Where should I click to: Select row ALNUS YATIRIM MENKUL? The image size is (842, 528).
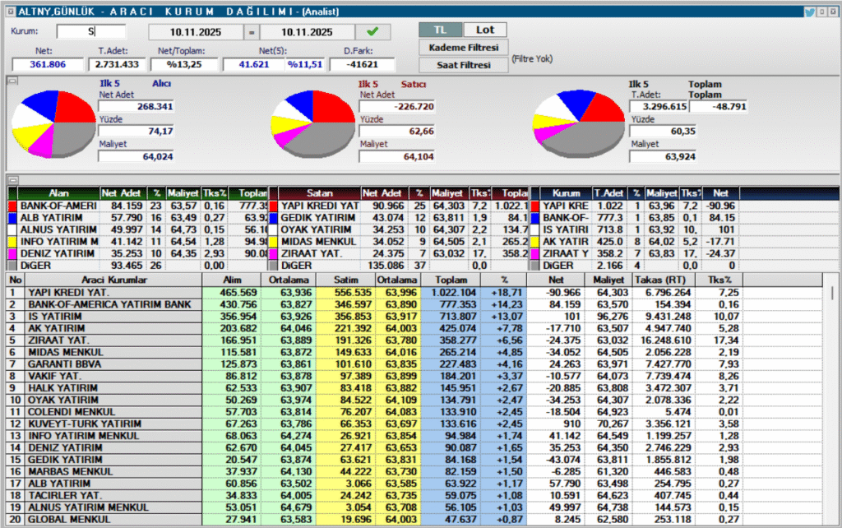[414, 507]
